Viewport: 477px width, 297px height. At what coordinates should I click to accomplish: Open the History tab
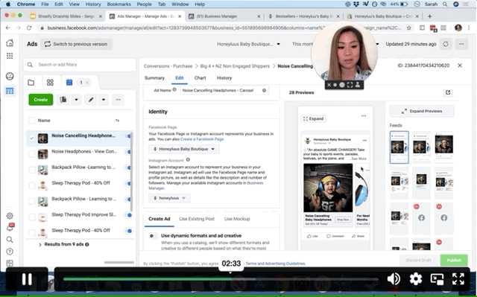pyautogui.click(x=224, y=78)
